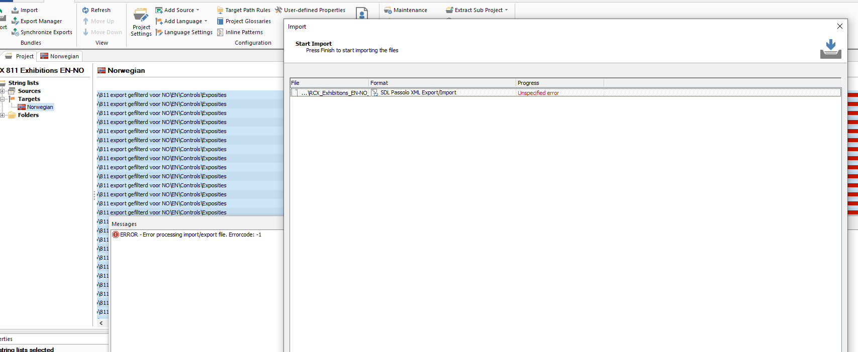This screenshot has height=352, width=858.
Task: Click the Sources list icon in tree
Action: tap(12, 91)
